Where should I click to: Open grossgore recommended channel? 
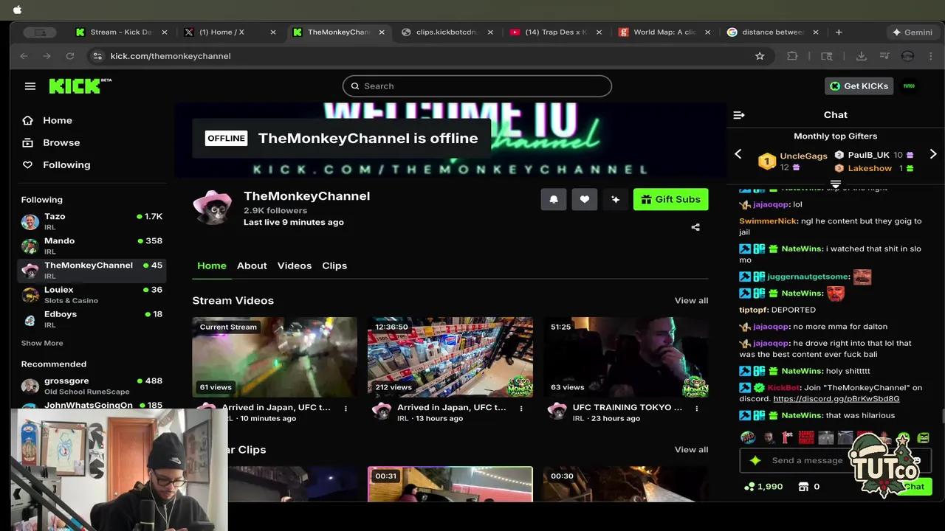pyautogui.click(x=92, y=386)
